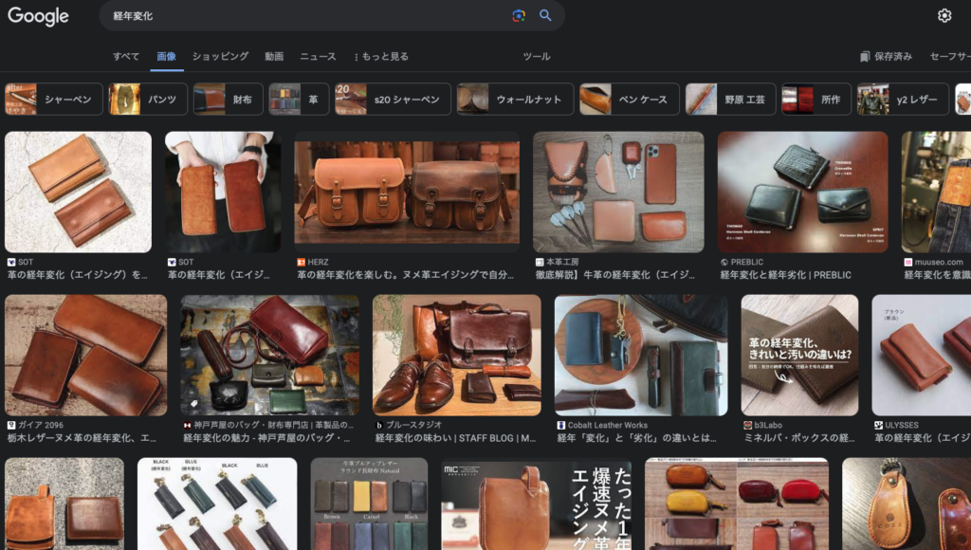Click the PREBLIC source favicon
Viewport: 971px width, 550px height.
pos(724,263)
